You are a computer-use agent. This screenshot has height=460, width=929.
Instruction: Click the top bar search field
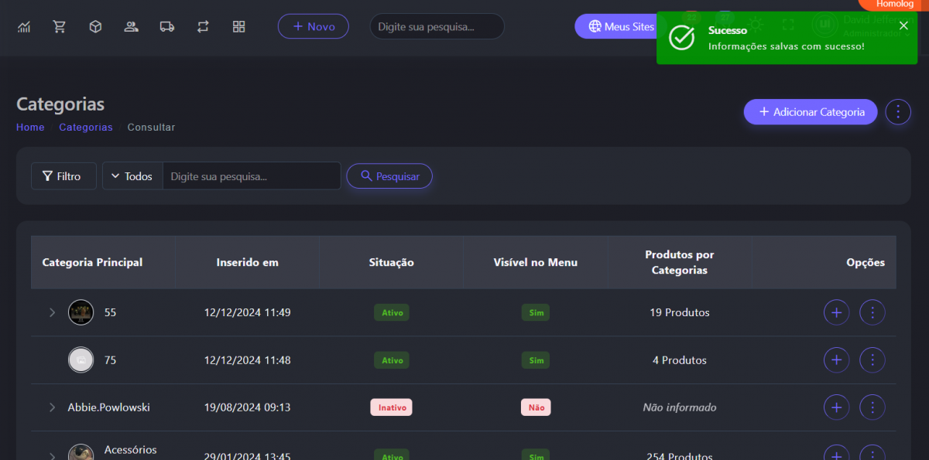click(x=437, y=27)
